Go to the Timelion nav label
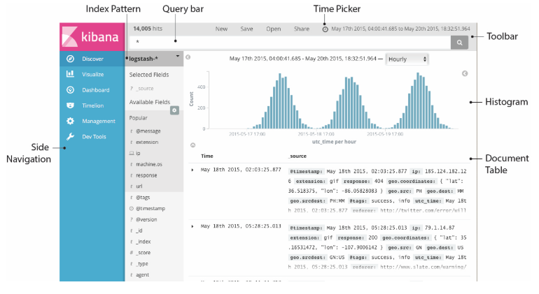This screenshot has height=294, width=539. pos(93,105)
